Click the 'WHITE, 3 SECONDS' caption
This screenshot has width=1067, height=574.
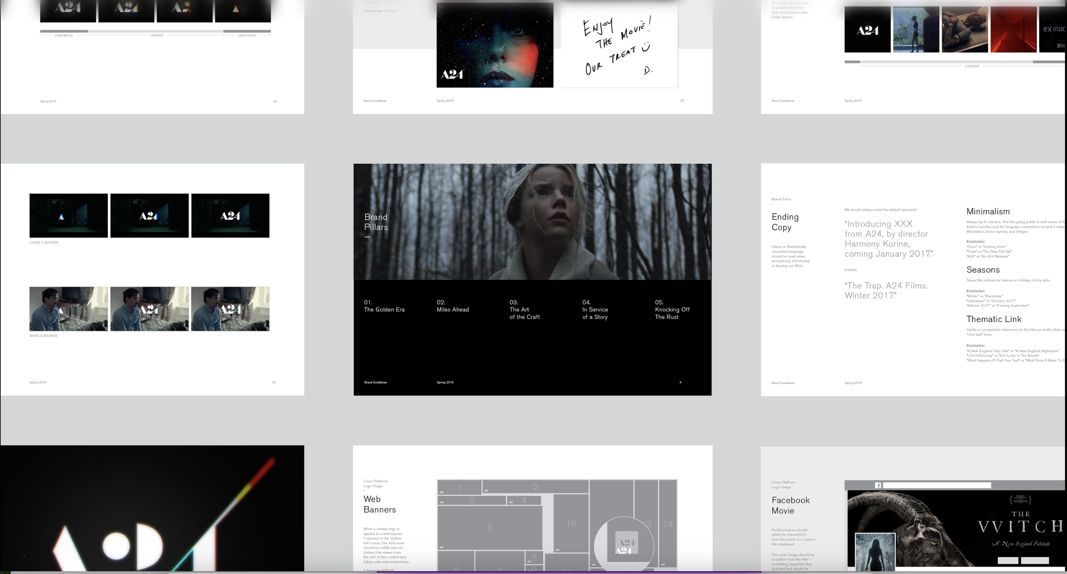pos(44,336)
